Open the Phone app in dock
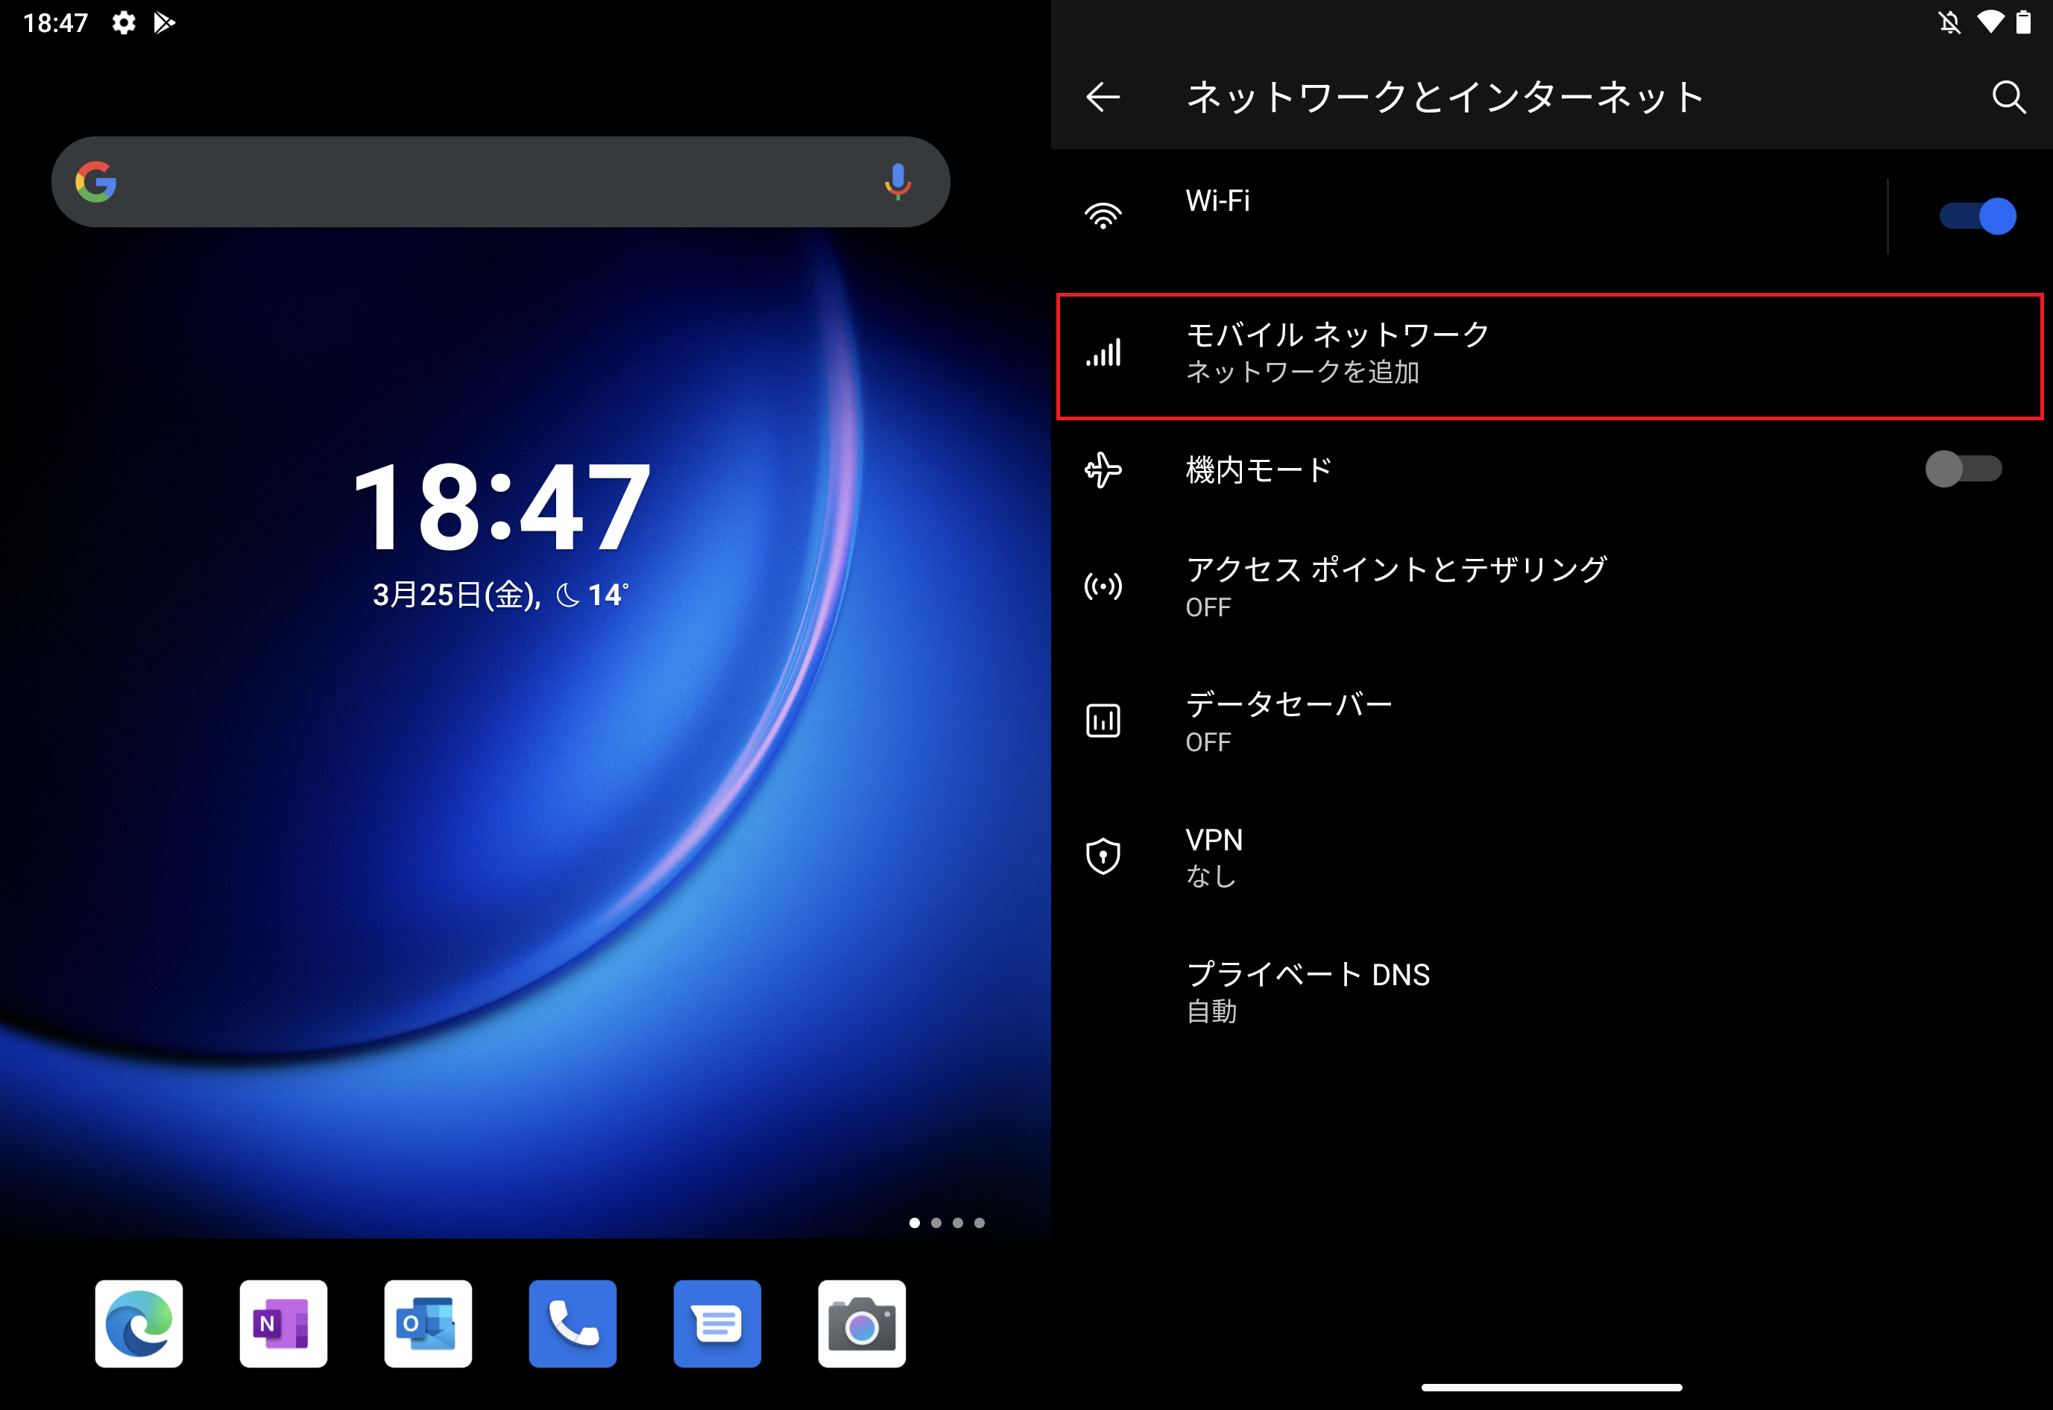 pos(573,1324)
